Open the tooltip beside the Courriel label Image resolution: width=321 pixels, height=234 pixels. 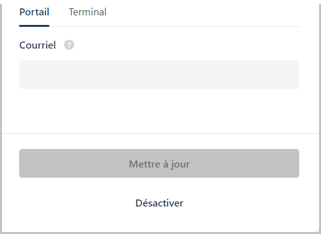[69, 45]
